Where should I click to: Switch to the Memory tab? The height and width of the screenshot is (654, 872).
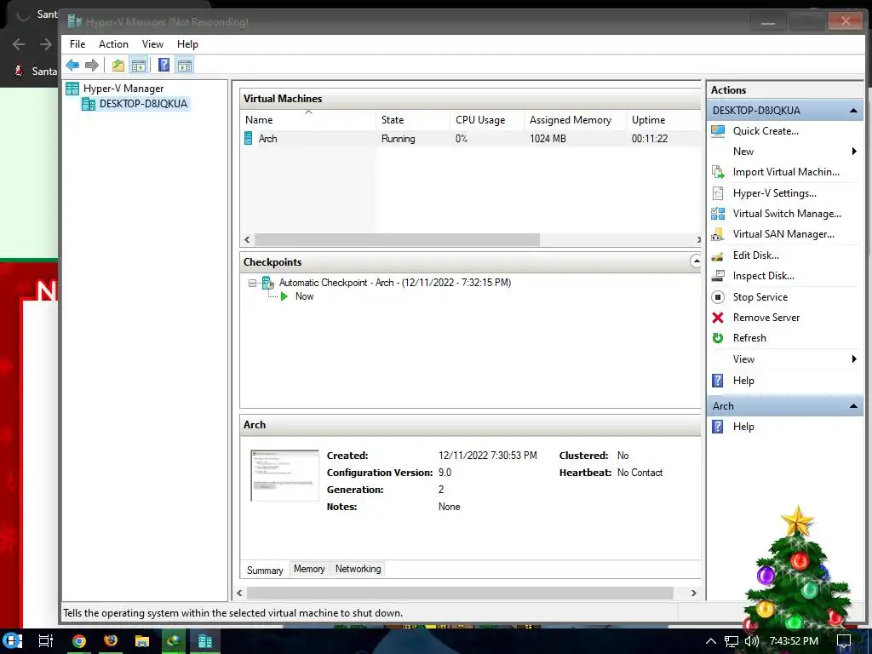tap(309, 569)
